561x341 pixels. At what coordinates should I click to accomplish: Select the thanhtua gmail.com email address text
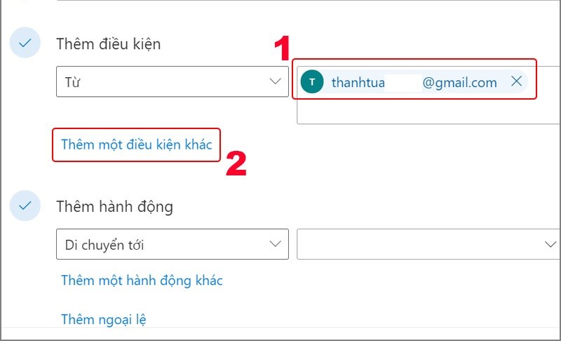(x=414, y=83)
